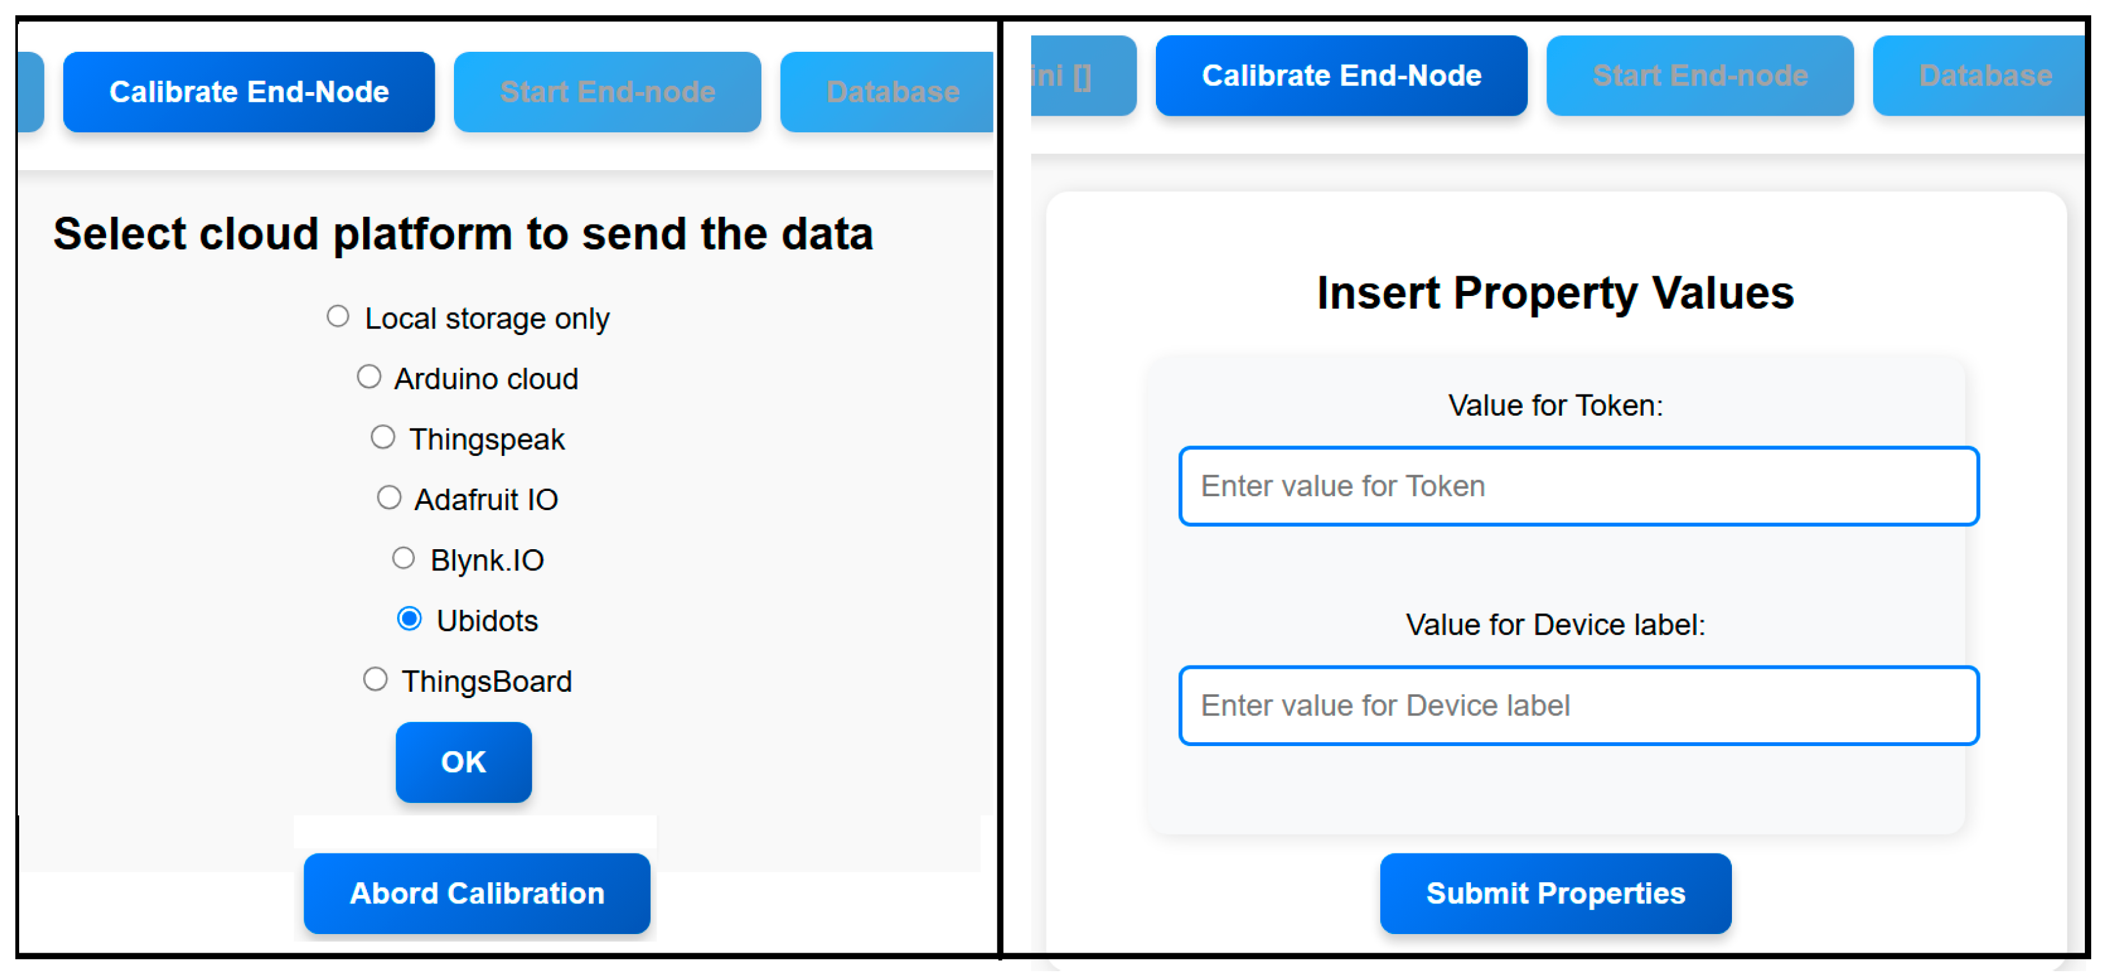Choose Blynk.IO radio button
This screenshot has width=2104, height=975.
coord(403,559)
